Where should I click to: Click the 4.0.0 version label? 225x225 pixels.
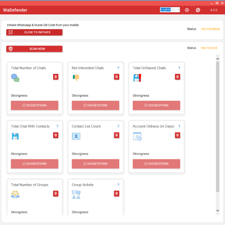point(213,10)
